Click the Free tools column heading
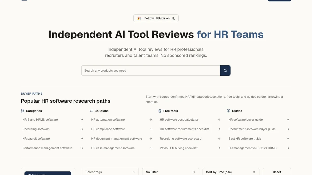This screenshot has height=175, width=312. click(171, 111)
